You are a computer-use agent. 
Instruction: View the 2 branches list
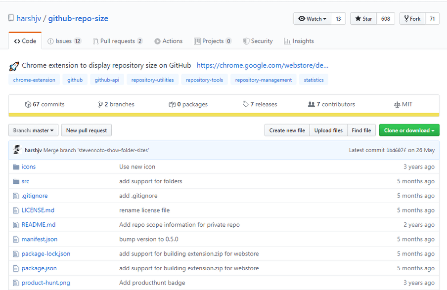pos(116,105)
